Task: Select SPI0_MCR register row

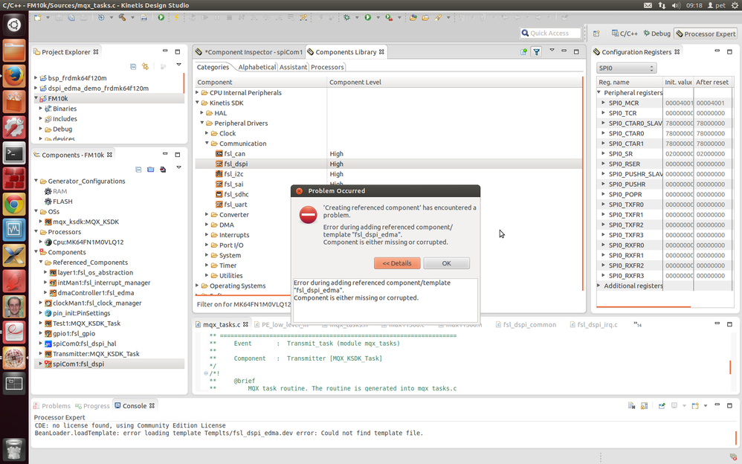Action: coord(623,103)
